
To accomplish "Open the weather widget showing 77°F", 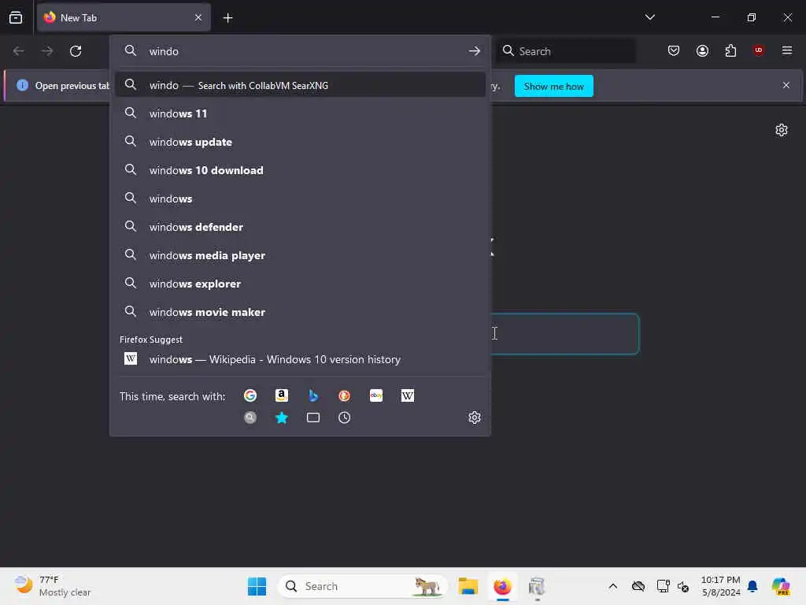I will [x=53, y=586].
